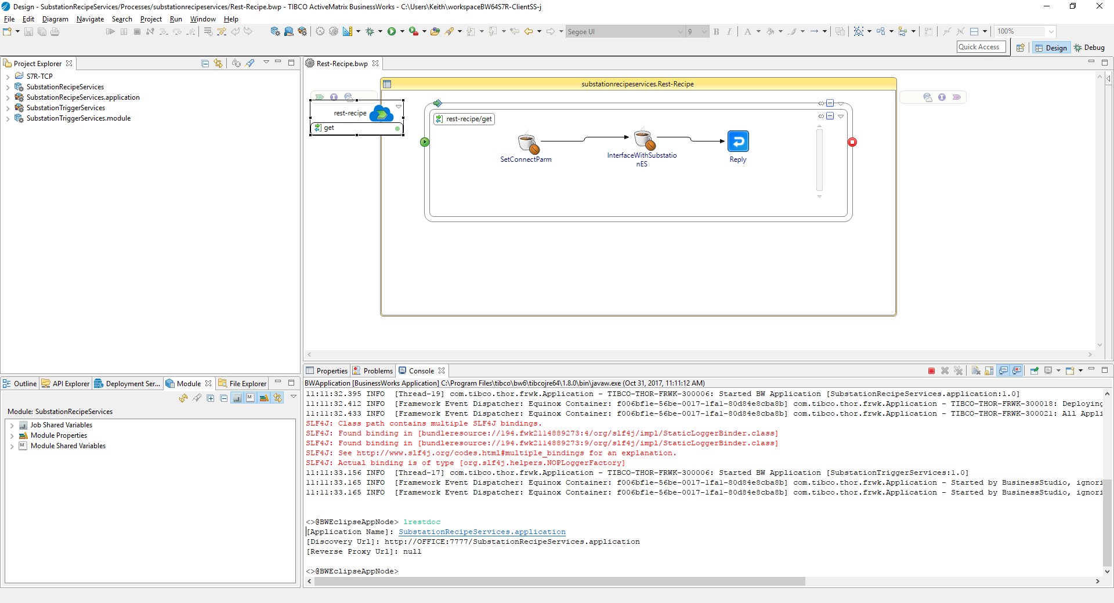This screenshot has width=1114, height=603.
Task: Click the Debug bug icon in toolbar
Action: click(x=370, y=32)
